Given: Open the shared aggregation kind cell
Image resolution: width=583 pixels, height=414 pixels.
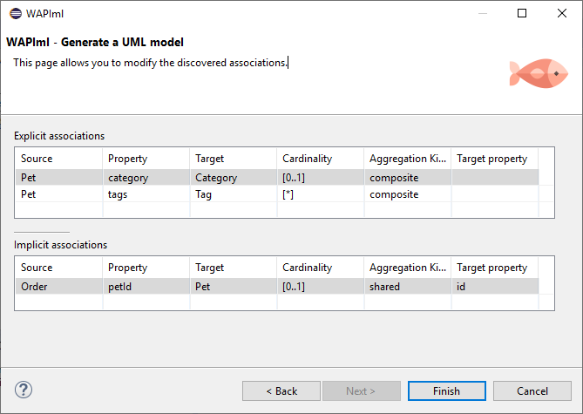Looking at the screenshot, I should pos(408,287).
